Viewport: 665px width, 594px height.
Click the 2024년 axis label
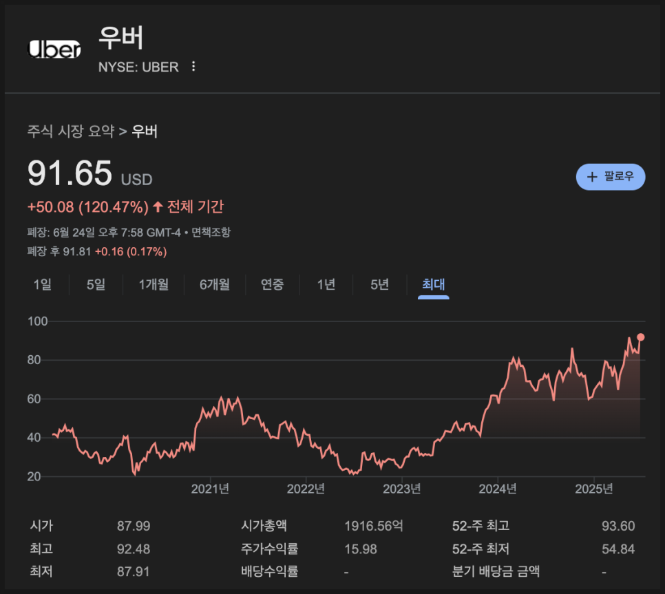click(498, 489)
